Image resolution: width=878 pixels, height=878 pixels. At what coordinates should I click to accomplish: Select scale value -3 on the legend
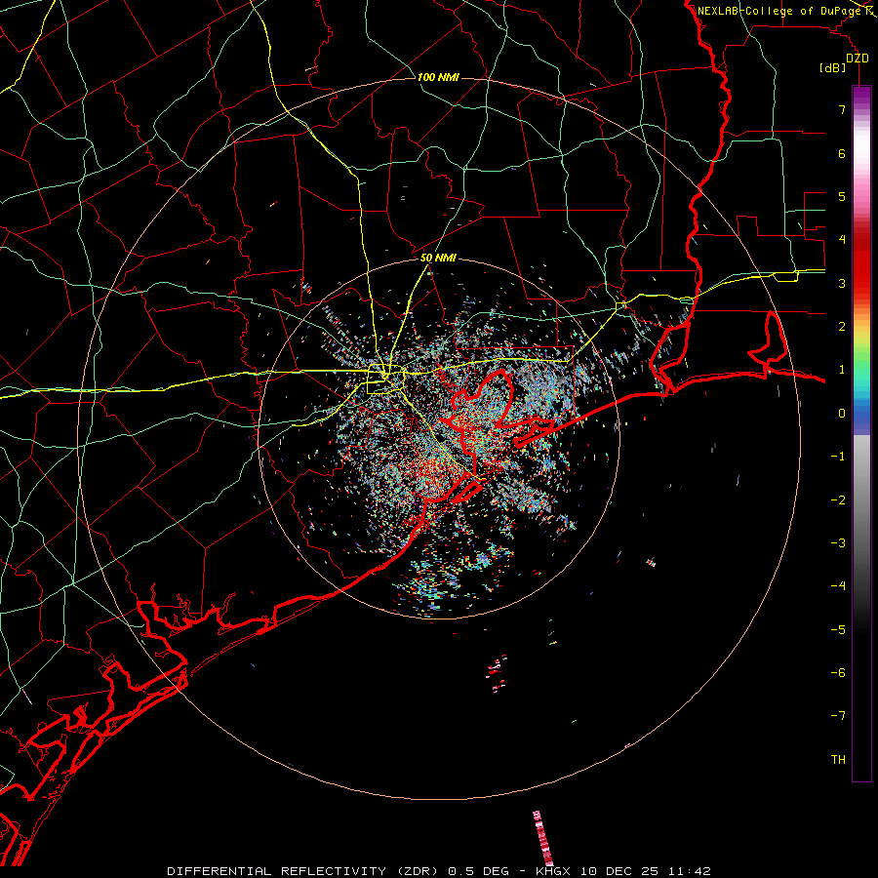tap(838, 543)
